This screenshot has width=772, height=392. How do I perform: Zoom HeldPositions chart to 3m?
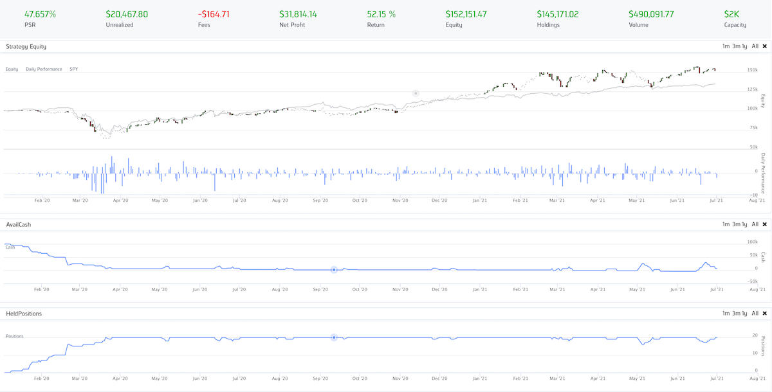tap(735, 313)
